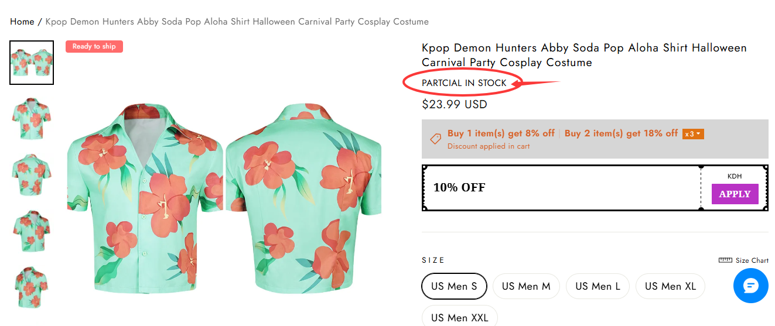This screenshot has width=775, height=326.
Task: Click the Buy 2 items get 18% off offer
Action: [x=621, y=133]
